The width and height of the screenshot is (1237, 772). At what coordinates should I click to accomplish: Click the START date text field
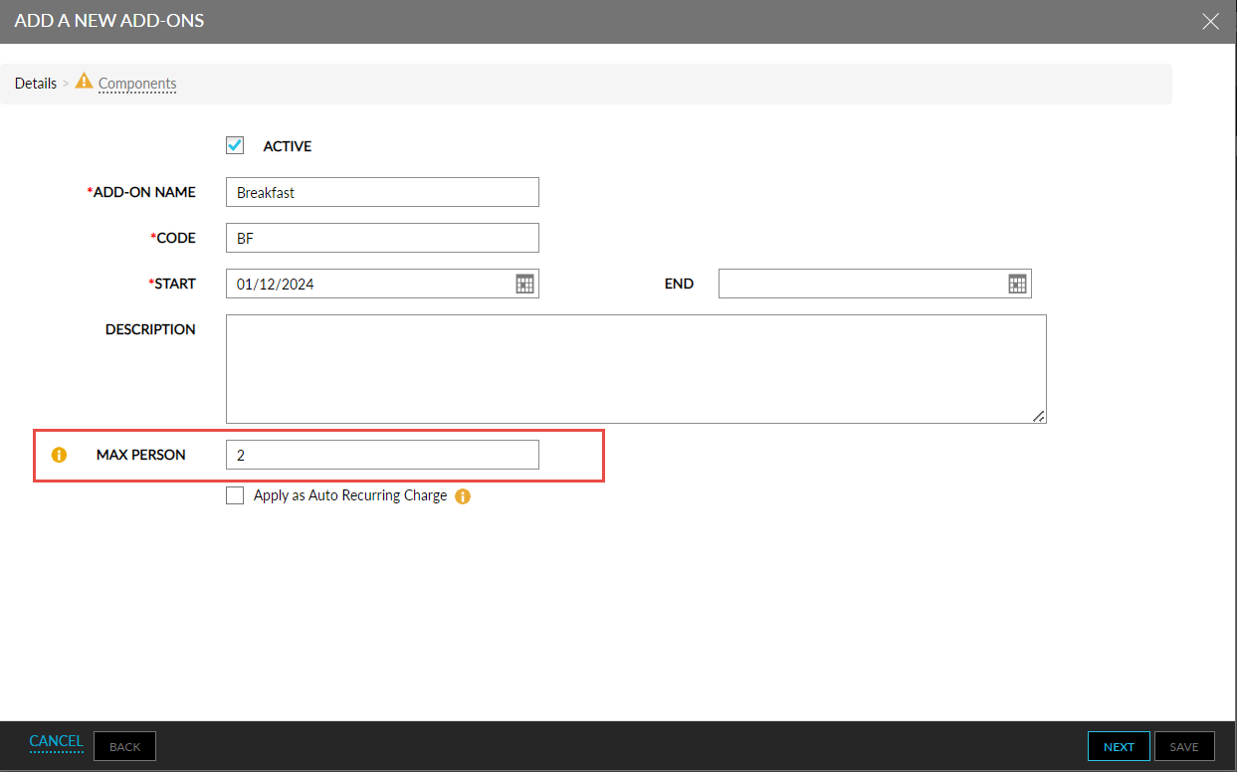[x=368, y=284]
